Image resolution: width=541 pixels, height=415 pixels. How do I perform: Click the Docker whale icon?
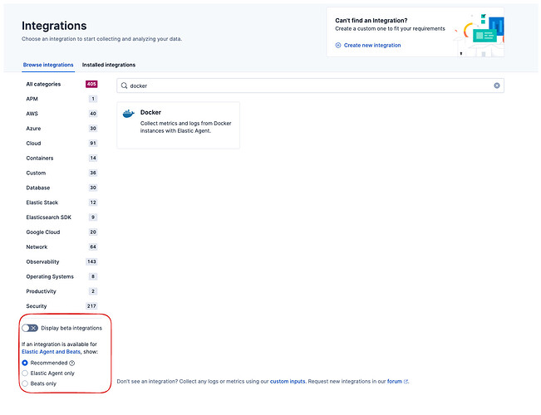pos(128,114)
